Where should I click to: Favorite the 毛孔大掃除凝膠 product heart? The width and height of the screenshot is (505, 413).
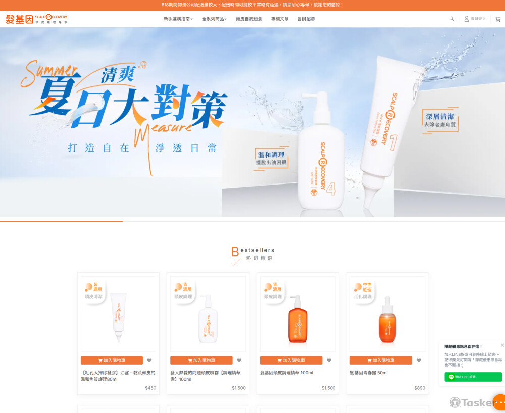(149, 360)
